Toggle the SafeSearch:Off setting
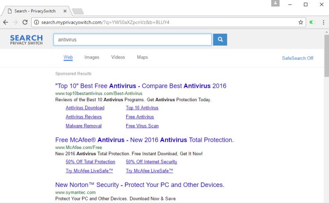The height and width of the screenshot is (203, 329). click(297, 58)
